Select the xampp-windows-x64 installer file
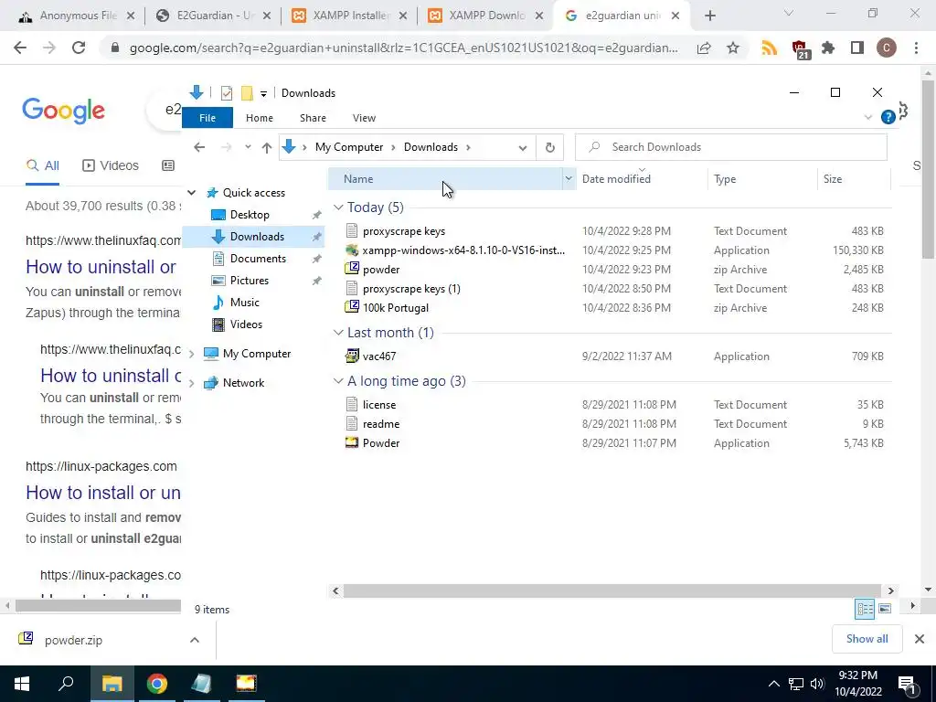 pyautogui.click(x=463, y=250)
